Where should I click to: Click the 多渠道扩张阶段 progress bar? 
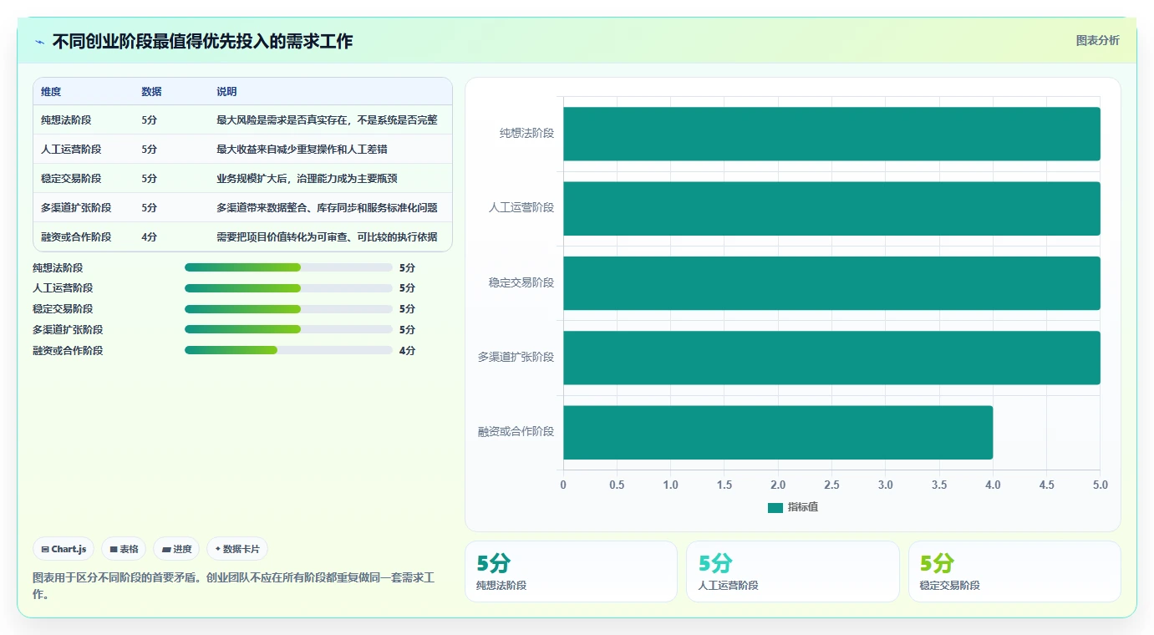[x=288, y=330]
